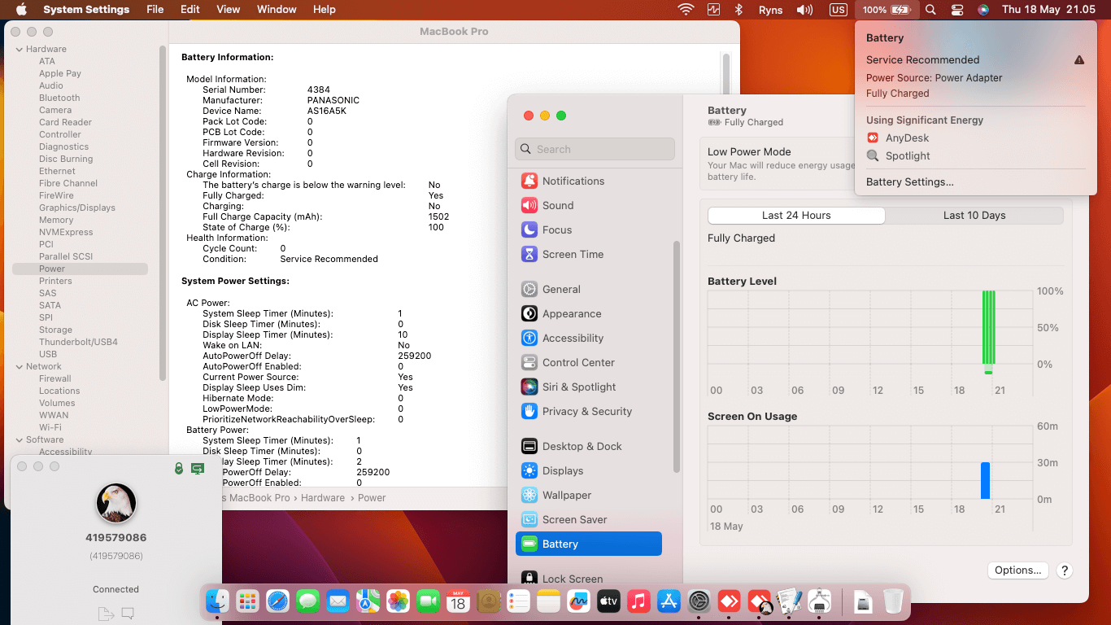Open Siri from menu bar
1111x625 pixels.
983,10
